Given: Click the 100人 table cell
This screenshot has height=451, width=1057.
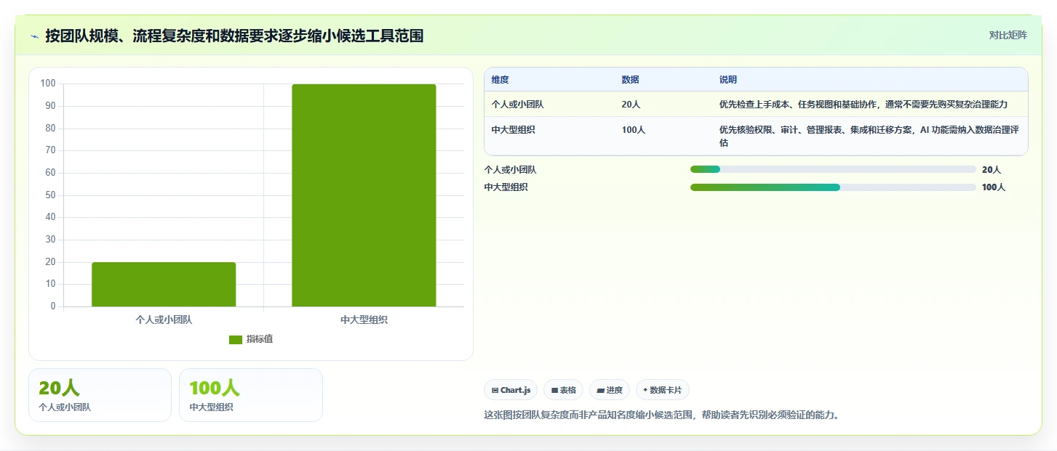Looking at the screenshot, I should click(634, 130).
